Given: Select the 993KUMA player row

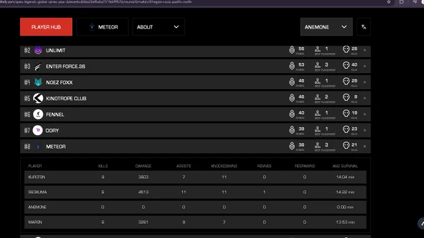Looking at the screenshot, I should coord(195,192).
